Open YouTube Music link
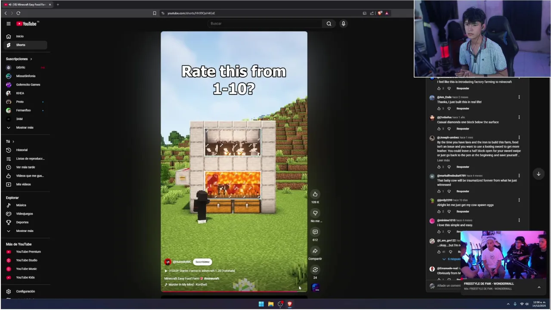This screenshot has height=310, width=551. coord(25,269)
